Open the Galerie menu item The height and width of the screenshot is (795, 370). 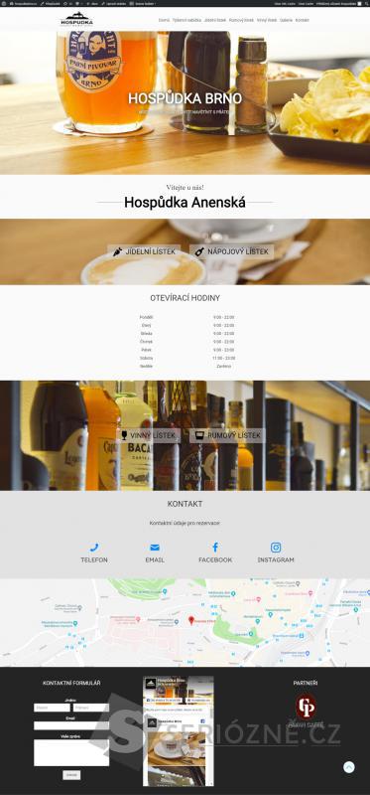[x=286, y=20]
